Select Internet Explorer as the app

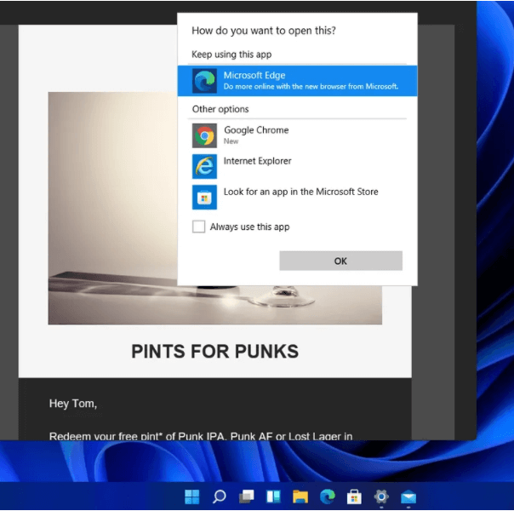[297, 166]
